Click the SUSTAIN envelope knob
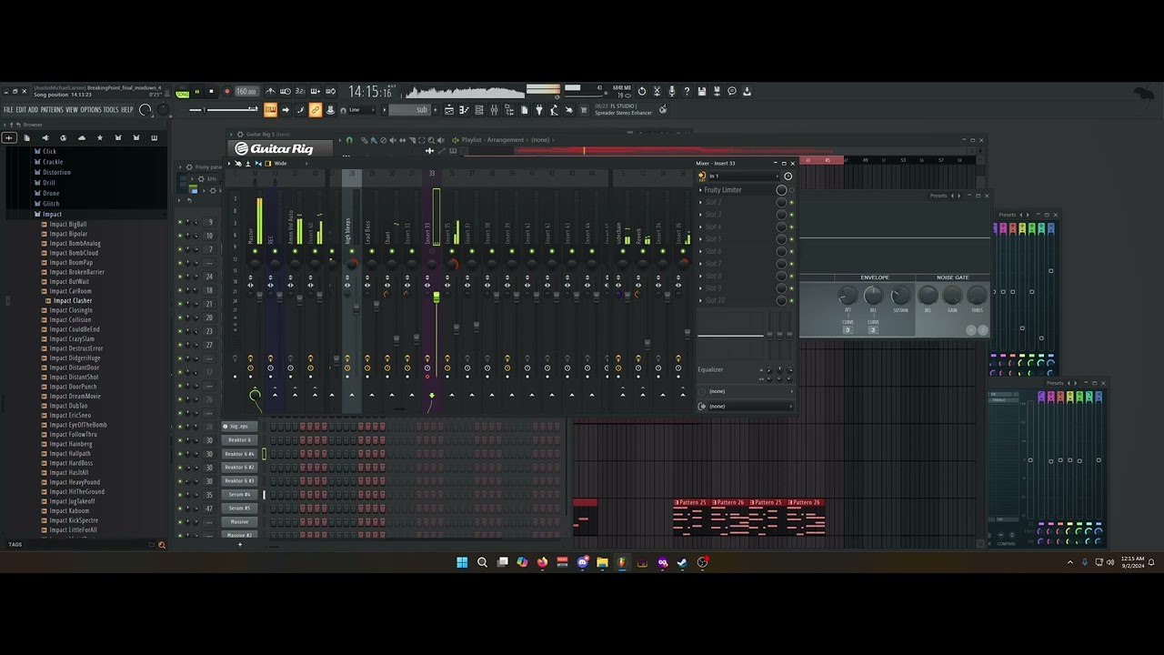This screenshot has height=655, width=1164. pyautogui.click(x=900, y=295)
